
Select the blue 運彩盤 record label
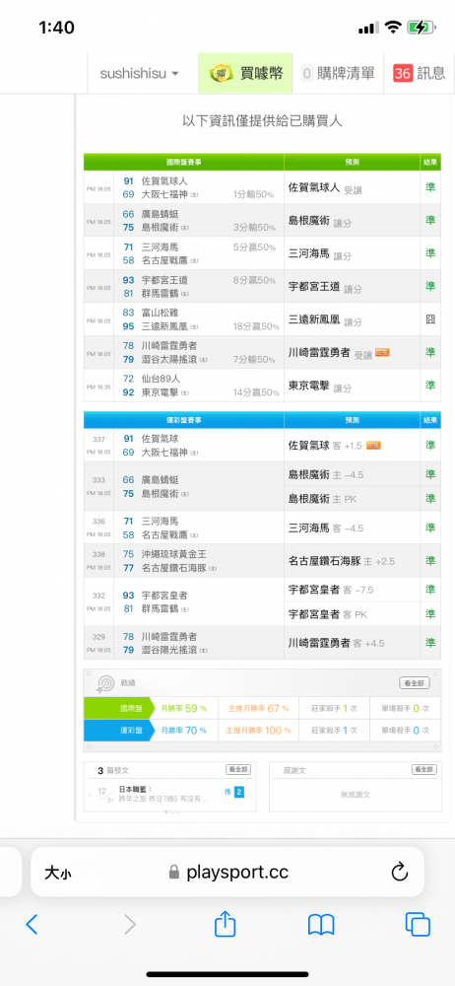119,730
